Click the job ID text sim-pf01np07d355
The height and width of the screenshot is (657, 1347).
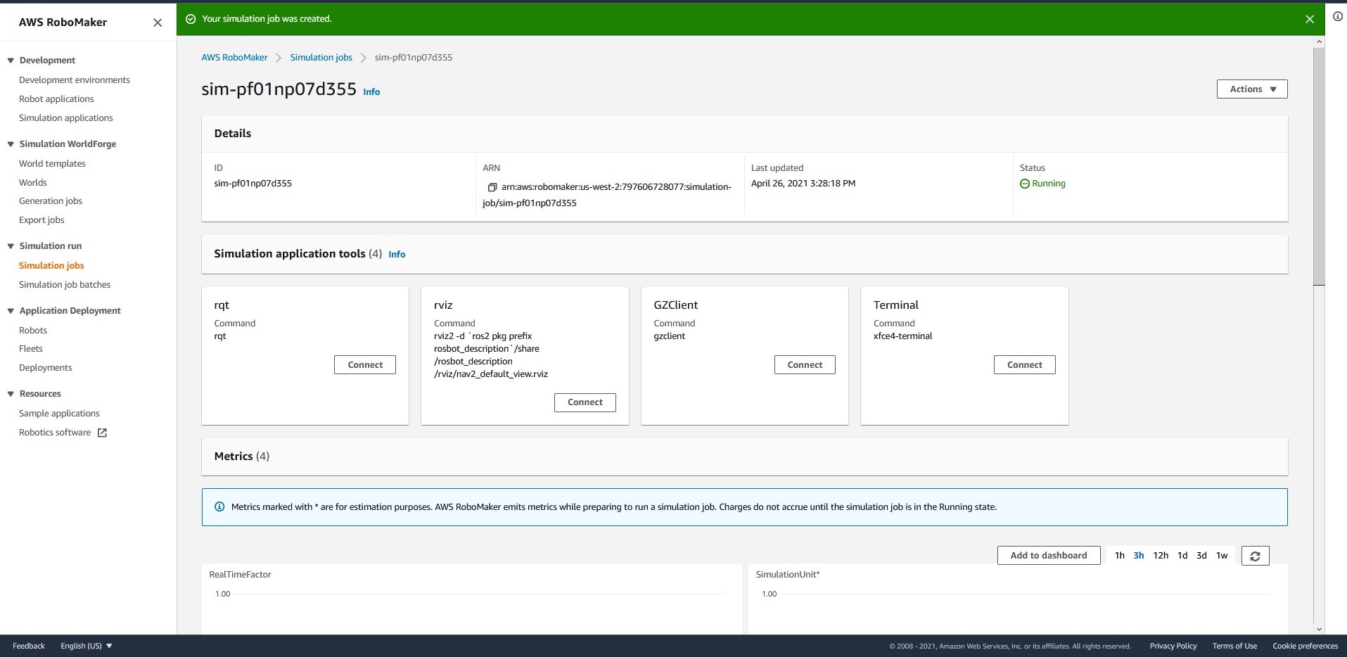point(253,184)
